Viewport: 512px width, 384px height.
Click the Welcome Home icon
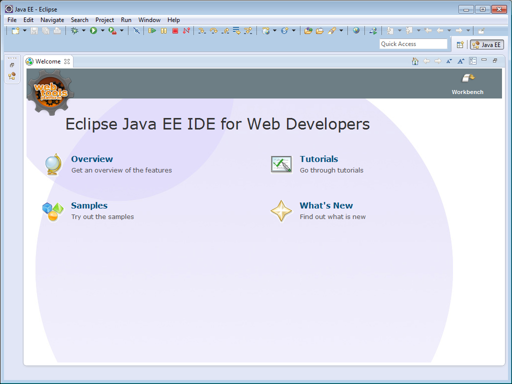point(415,61)
